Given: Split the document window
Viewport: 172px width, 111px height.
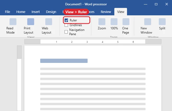Looking at the screenshot, I should [x=162, y=24].
